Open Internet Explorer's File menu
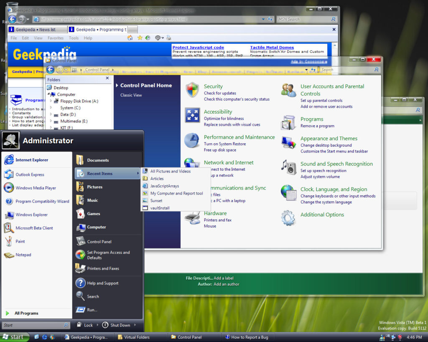Image resolution: width=428 pixels, height=342 pixels. click(14, 38)
